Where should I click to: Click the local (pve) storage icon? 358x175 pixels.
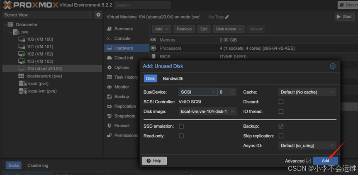point(23,83)
